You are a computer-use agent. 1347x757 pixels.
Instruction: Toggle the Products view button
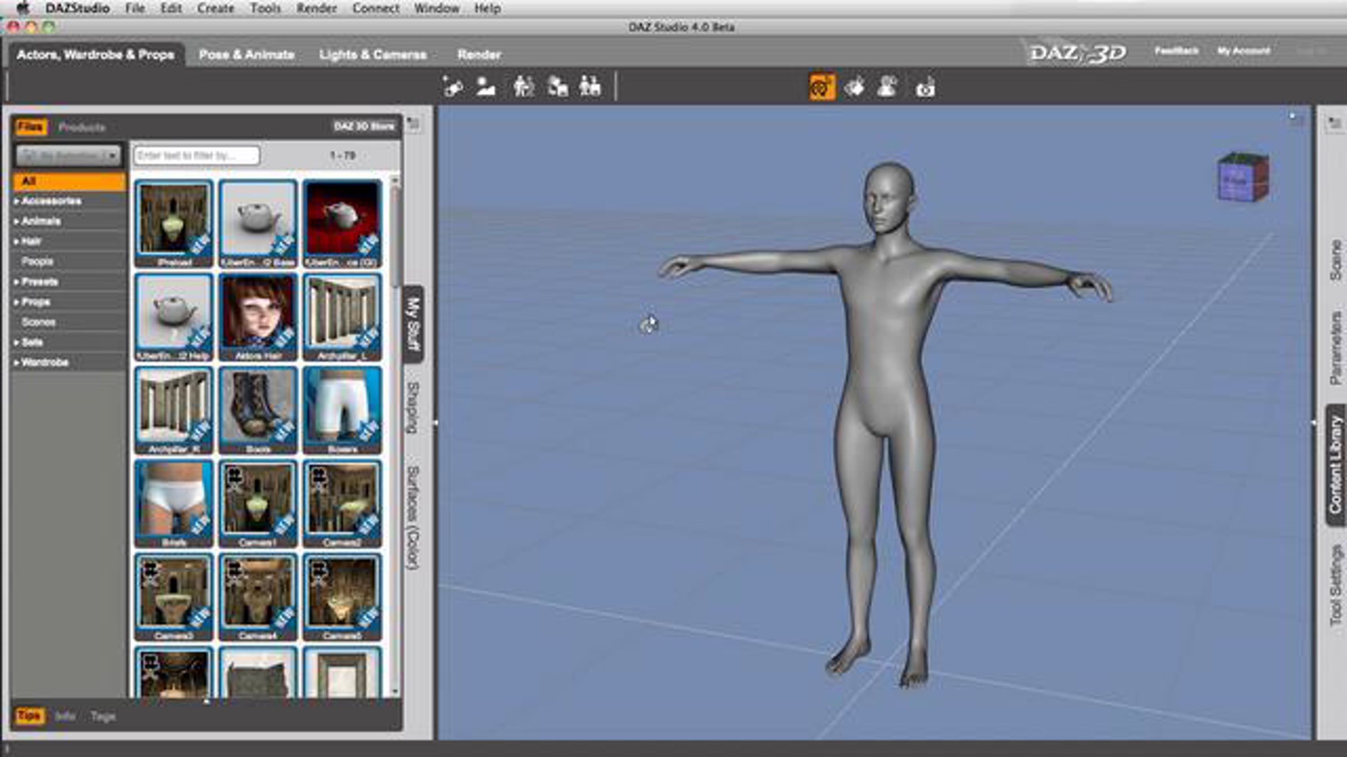(x=82, y=128)
